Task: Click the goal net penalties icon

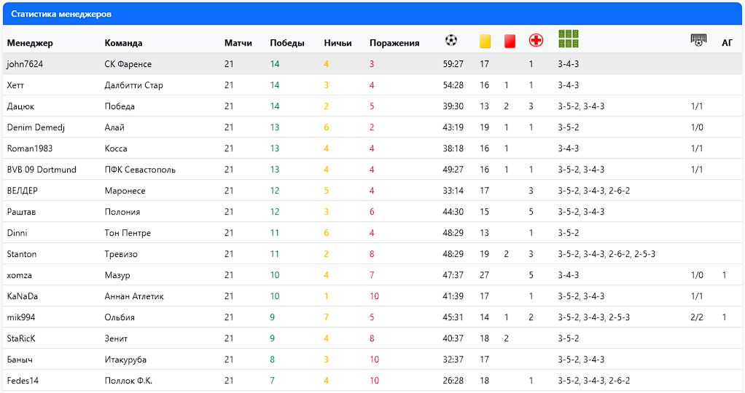Action: point(698,40)
